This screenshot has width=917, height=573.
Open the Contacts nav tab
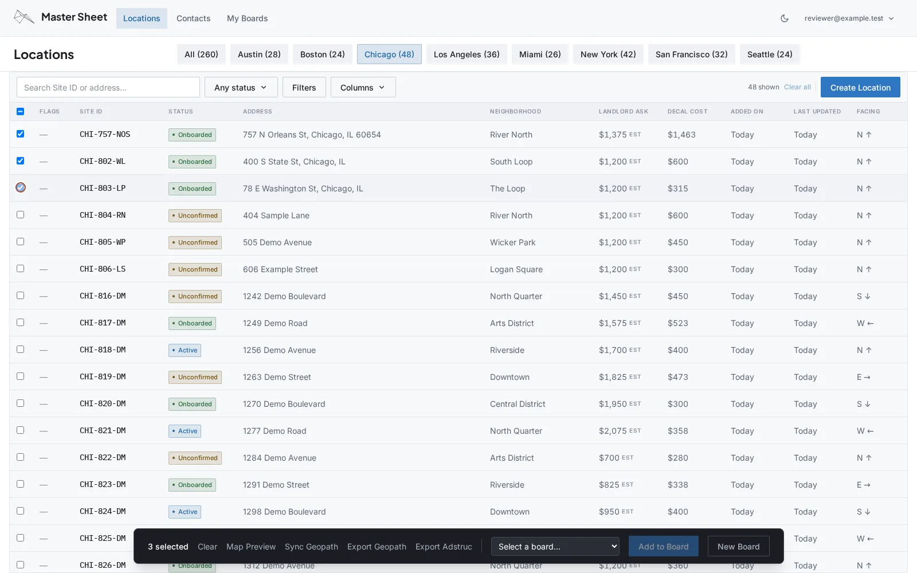point(193,18)
